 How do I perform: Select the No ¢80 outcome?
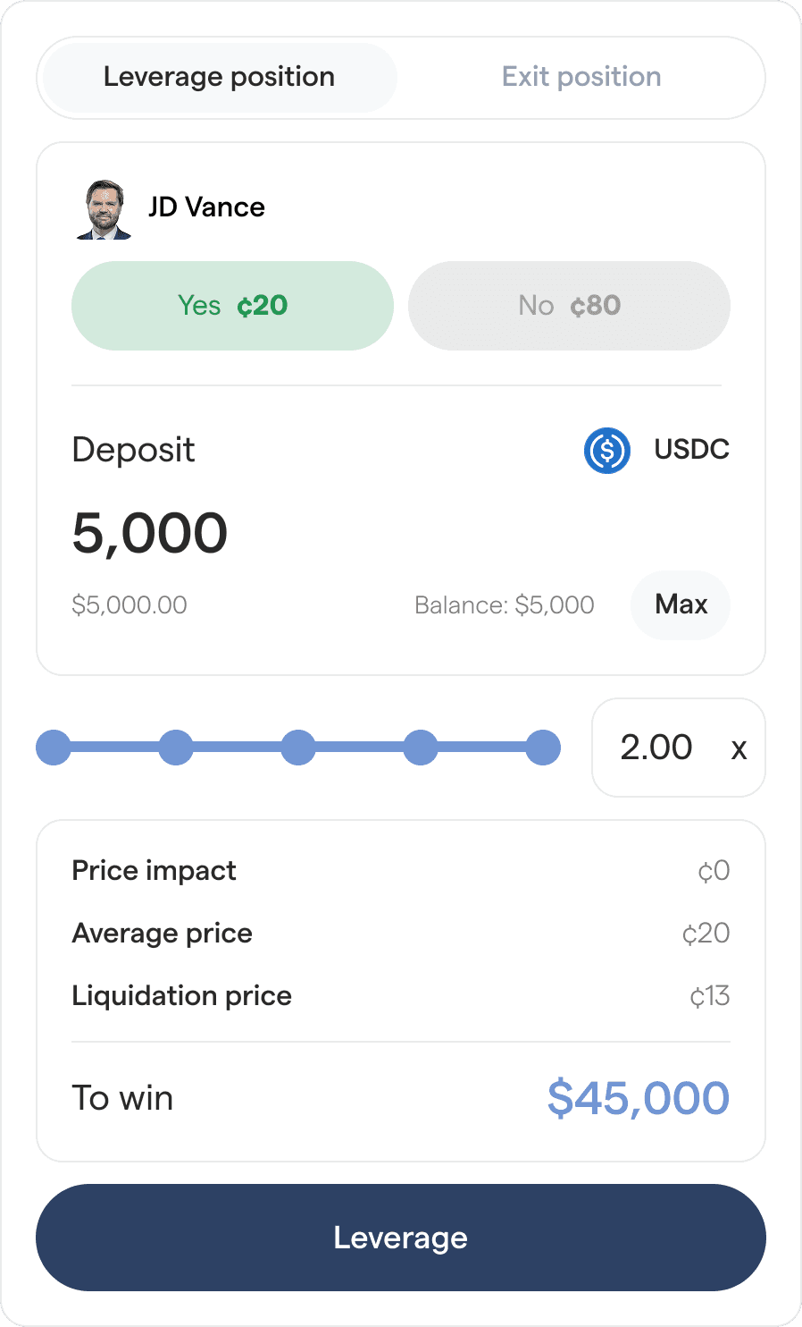click(569, 306)
